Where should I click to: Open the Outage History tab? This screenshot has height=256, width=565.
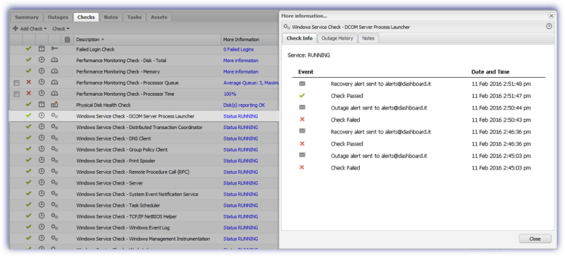pyautogui.click(x=338, y=39)
